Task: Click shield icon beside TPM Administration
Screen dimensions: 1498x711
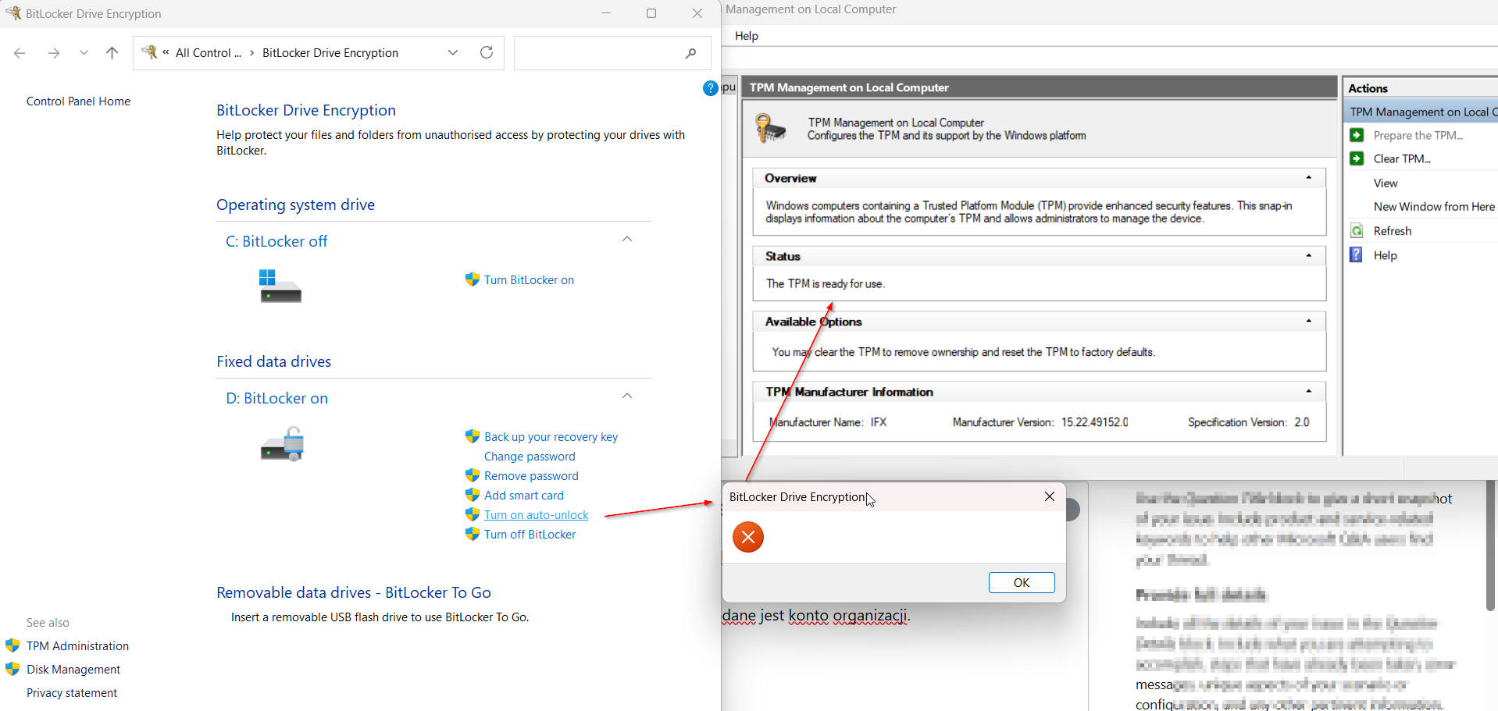Action: point(12,645)
